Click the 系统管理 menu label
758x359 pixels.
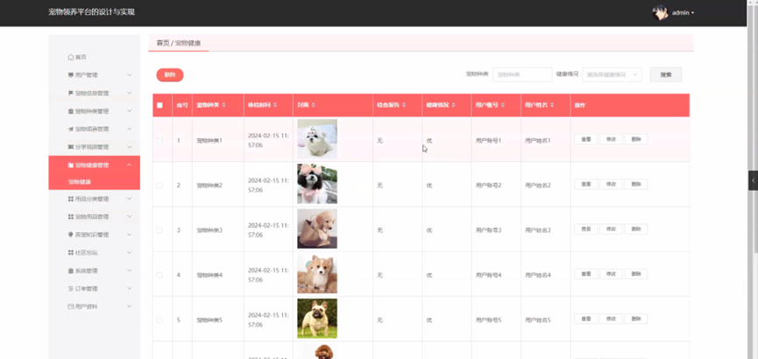(87, 271)
